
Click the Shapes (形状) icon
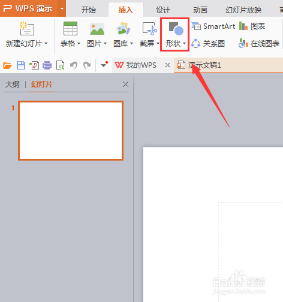tap(176, 29)
